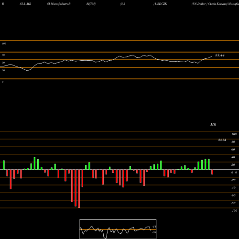Click the MR axis label -60
Screen dimensions: 239x239
(233, 196)
